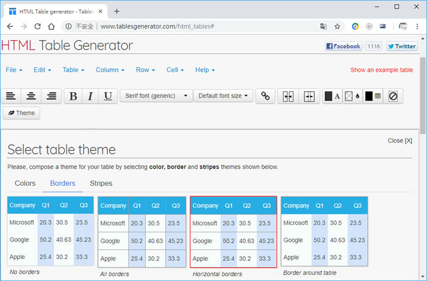Choose the No borders table theme

(51, 231)
